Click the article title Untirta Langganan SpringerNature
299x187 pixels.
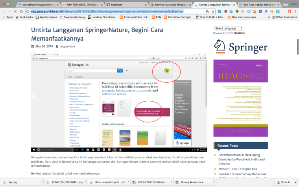pyautogui.click(x=97, y=34)
